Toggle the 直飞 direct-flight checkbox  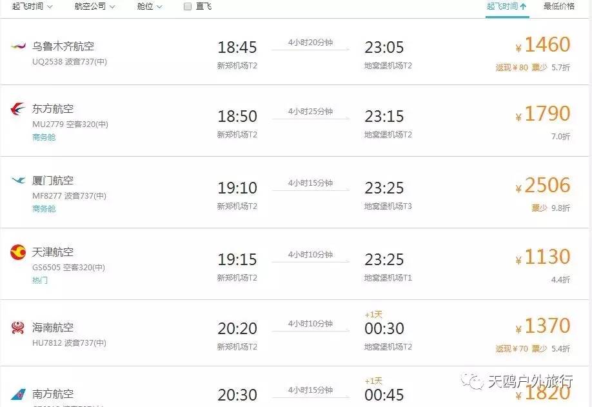click(x=188, y=6)
